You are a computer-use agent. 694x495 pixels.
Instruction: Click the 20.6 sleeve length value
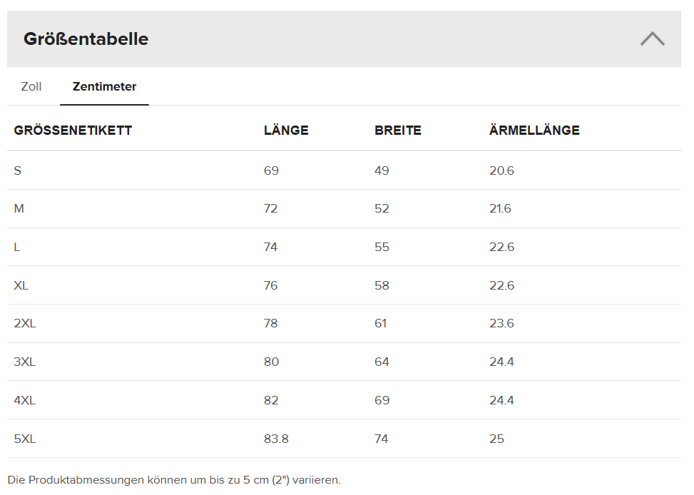pos(501,170)
